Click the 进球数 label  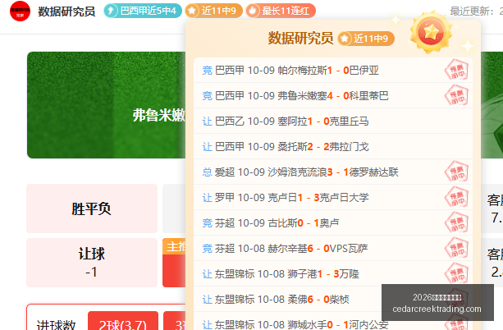click(x=56, y=325)
